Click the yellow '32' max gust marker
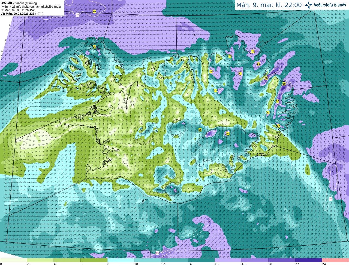This screenshot has width=349, height=266. coord(277,101)
